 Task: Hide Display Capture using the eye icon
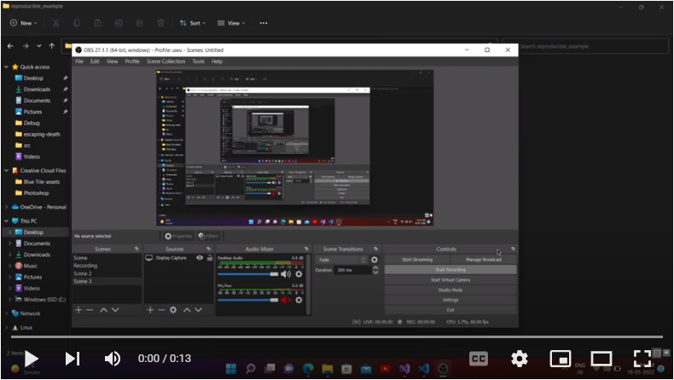[x=200, y=258]
